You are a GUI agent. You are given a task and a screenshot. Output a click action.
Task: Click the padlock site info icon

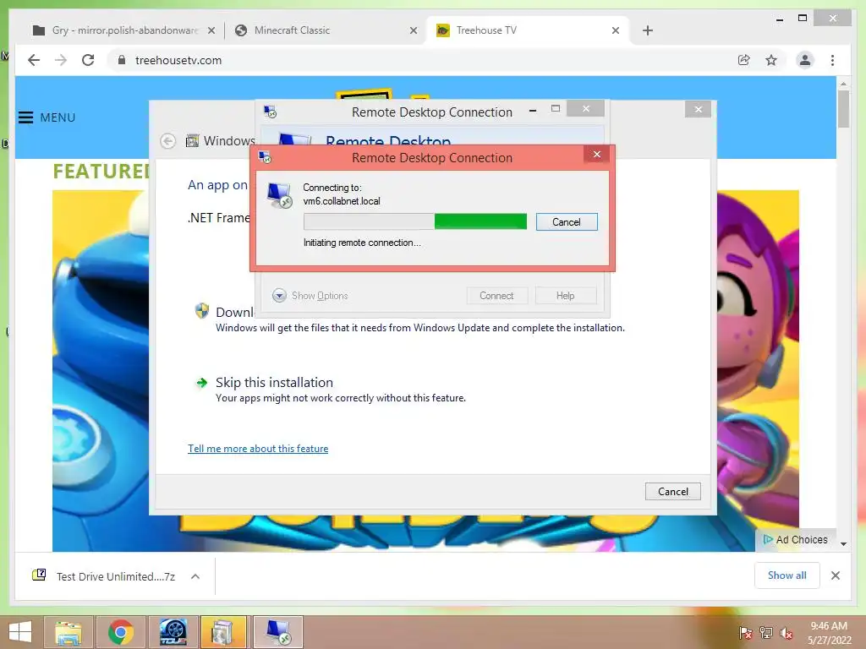pyautogui.click(x=122, y=60)
